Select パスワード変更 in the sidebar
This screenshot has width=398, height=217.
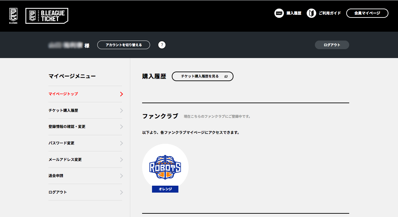click(85, 143)
